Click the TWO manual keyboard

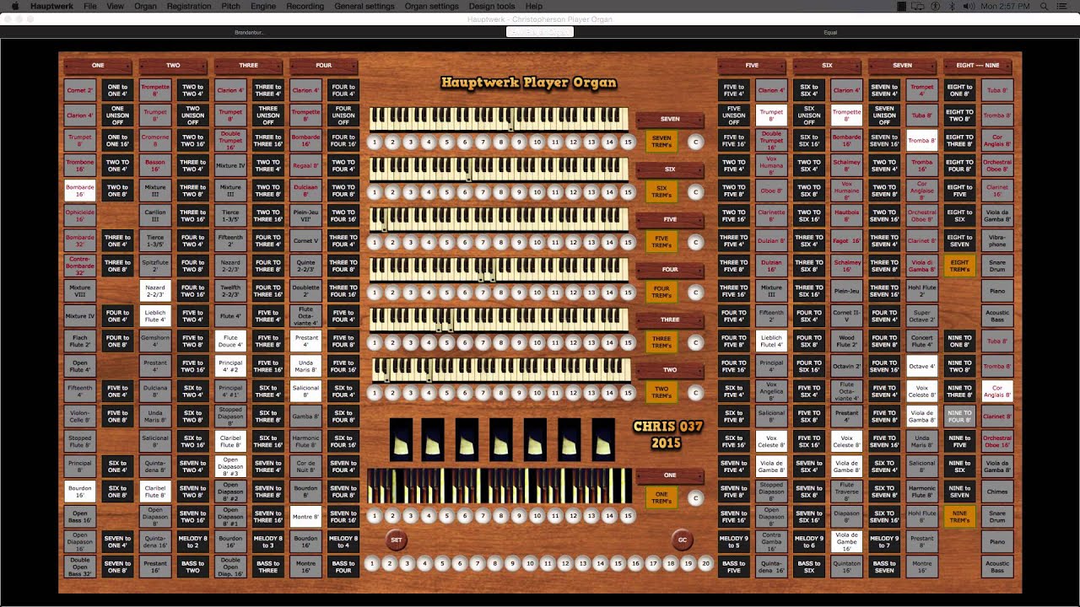[501, 369]
